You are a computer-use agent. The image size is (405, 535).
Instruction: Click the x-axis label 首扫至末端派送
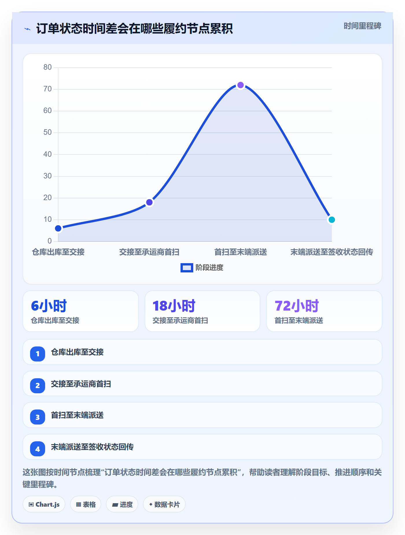pos(240,252)
